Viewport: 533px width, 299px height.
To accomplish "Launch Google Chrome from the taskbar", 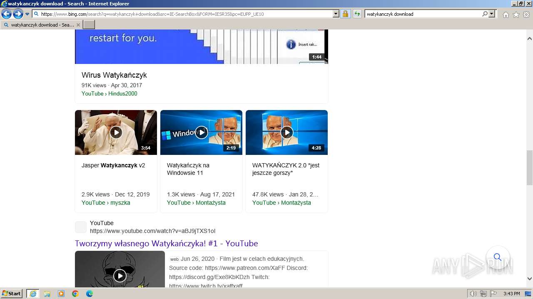I will pyautogui.click(x=75, y=294).
